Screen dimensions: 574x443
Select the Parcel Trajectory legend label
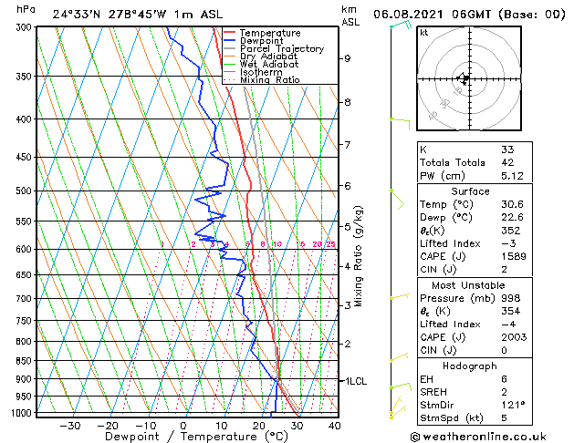(281, 49)
